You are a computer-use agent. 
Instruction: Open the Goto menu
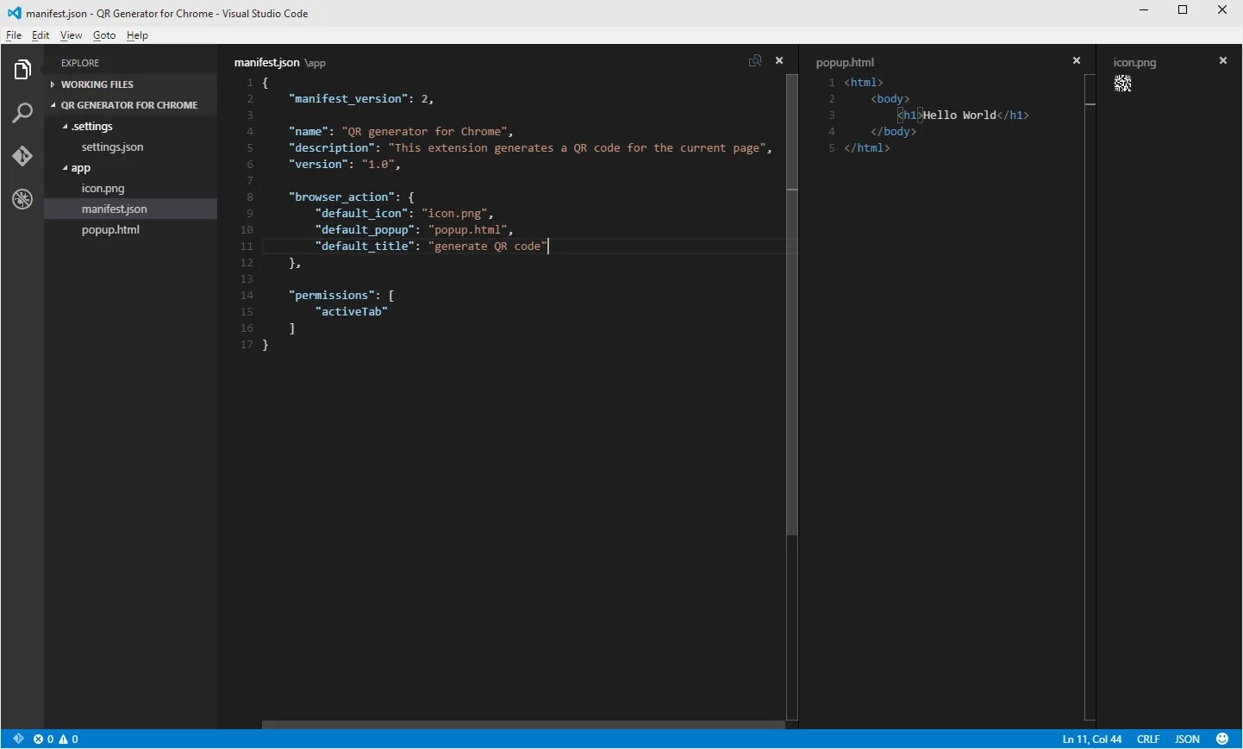click(x=104, y=35)
